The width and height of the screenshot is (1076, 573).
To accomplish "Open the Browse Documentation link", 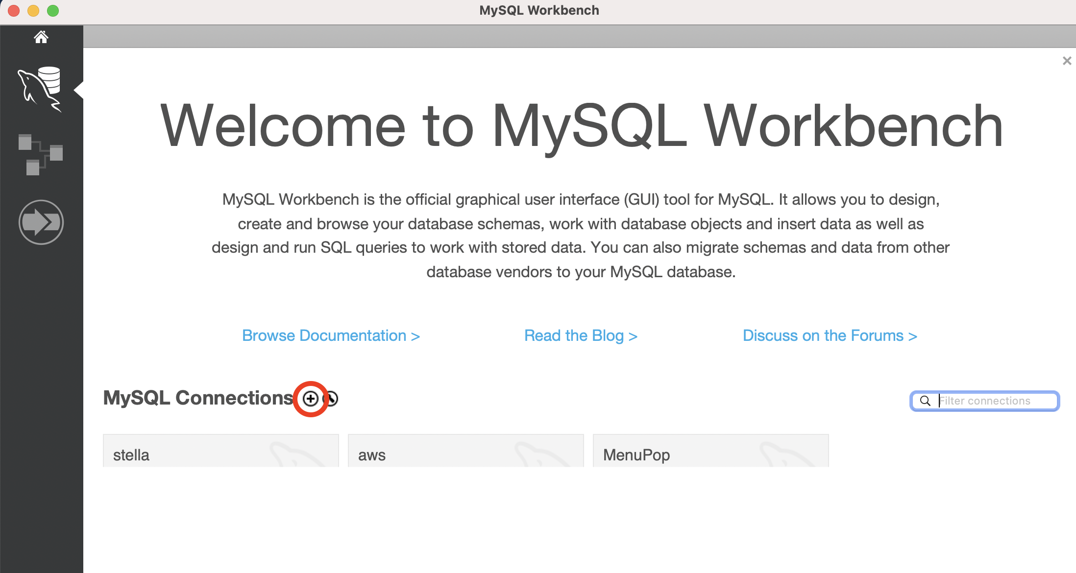I will pos(331,336).
